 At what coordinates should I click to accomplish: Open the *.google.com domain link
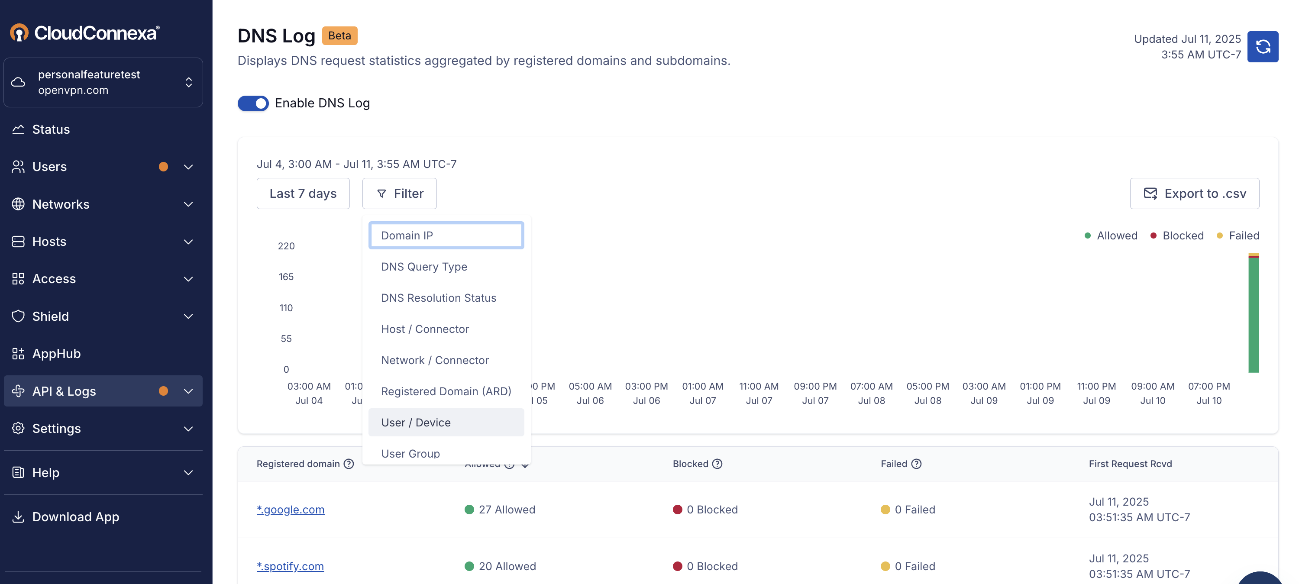291,510
